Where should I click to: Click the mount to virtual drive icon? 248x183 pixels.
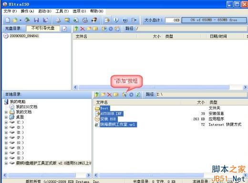(85, 20)
